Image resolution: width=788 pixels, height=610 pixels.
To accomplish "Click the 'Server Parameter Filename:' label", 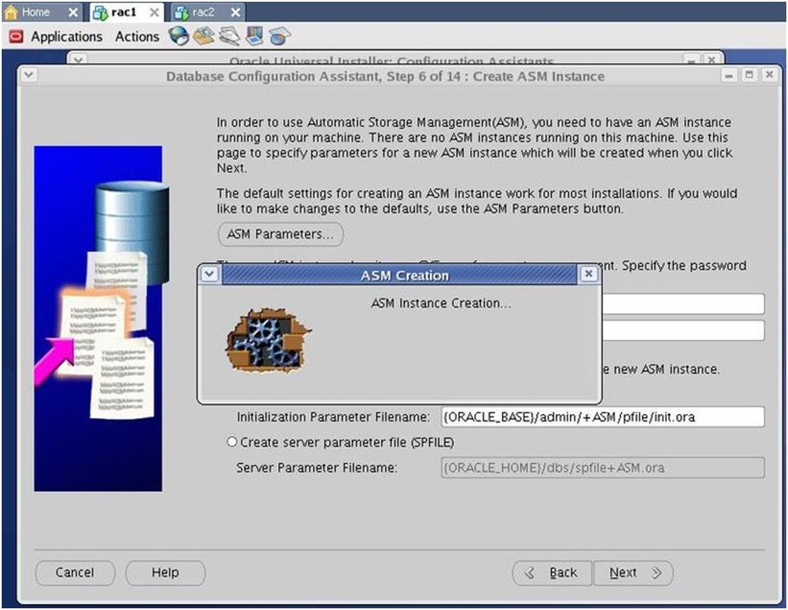I will point(316,467).
